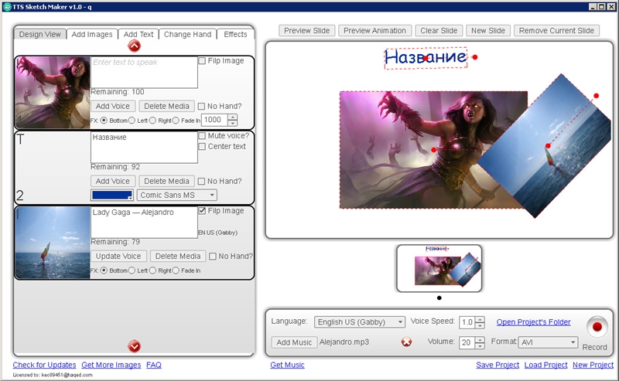Click the red center handle of the warrior image
The width and height of the screenshot is (619, 381).
[x=433, y=150]
